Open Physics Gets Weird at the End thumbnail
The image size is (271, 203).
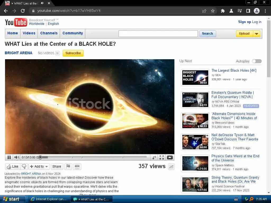(x=195, y=163)
